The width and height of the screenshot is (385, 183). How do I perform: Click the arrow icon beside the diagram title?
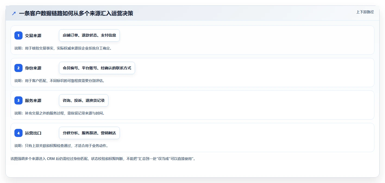(x=14, y=14)
